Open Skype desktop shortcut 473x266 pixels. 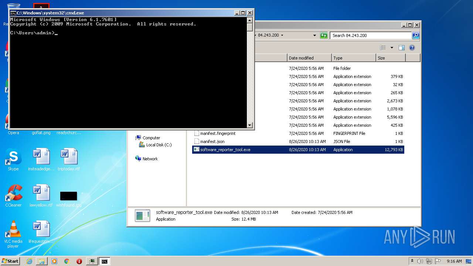tap(13, 160)
